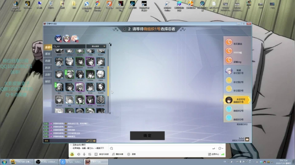Click the 录音 record button
Viewport: 295px width, 165px height.
132,154
